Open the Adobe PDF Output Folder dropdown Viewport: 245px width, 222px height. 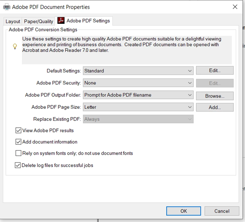pyautogui.click(x=138, y=95)
